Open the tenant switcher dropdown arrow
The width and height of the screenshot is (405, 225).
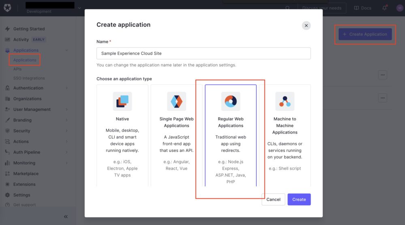click(79, 8)
